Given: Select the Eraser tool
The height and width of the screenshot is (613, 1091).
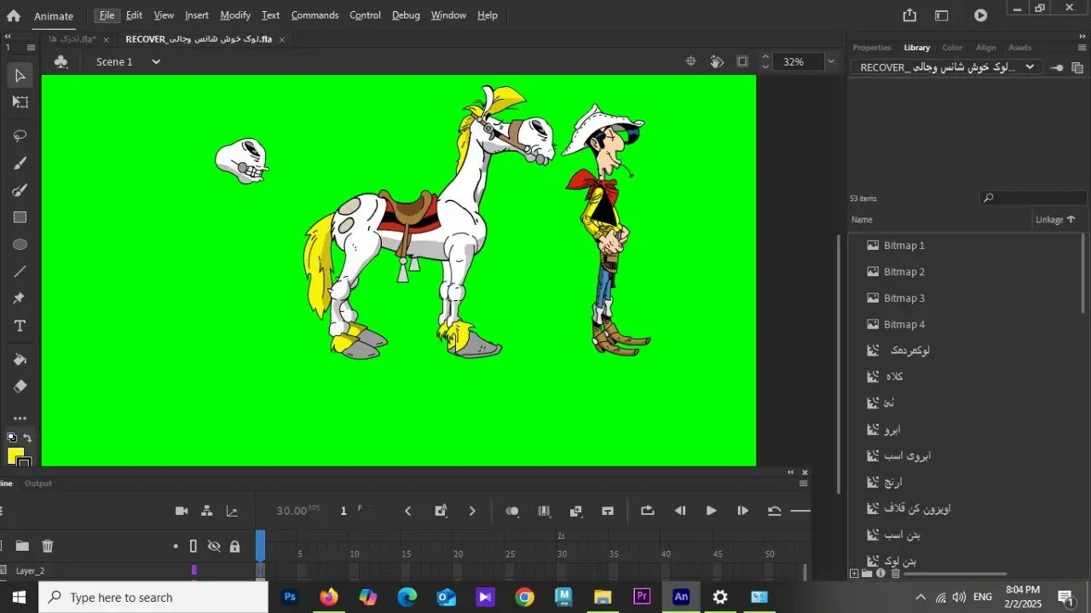Looking at the screenshot, I should [x=20, y=386].
